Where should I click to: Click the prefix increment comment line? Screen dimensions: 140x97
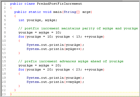pyautogui.click(x=71, y=61)
